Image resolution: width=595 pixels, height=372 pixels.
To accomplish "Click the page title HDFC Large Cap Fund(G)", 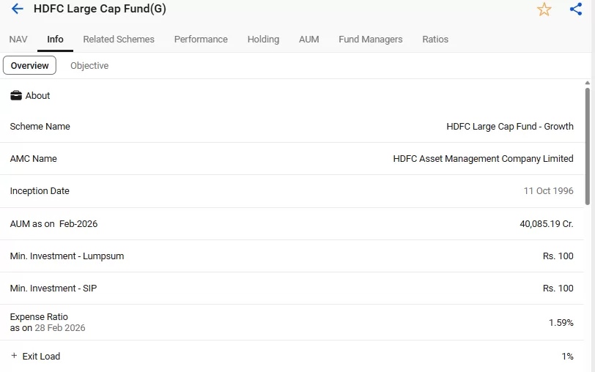I will click(100, 9).
